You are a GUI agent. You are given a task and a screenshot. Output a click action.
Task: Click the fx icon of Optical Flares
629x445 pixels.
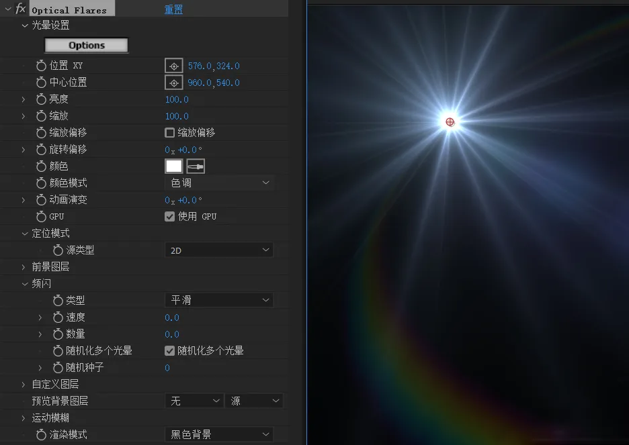coord(21,9)
